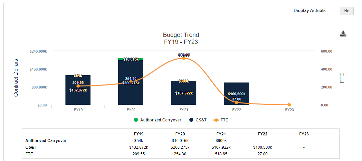The image size is (362, 161).
Task: Click the FY20 column header in table
Action: [x=181, y=134]
